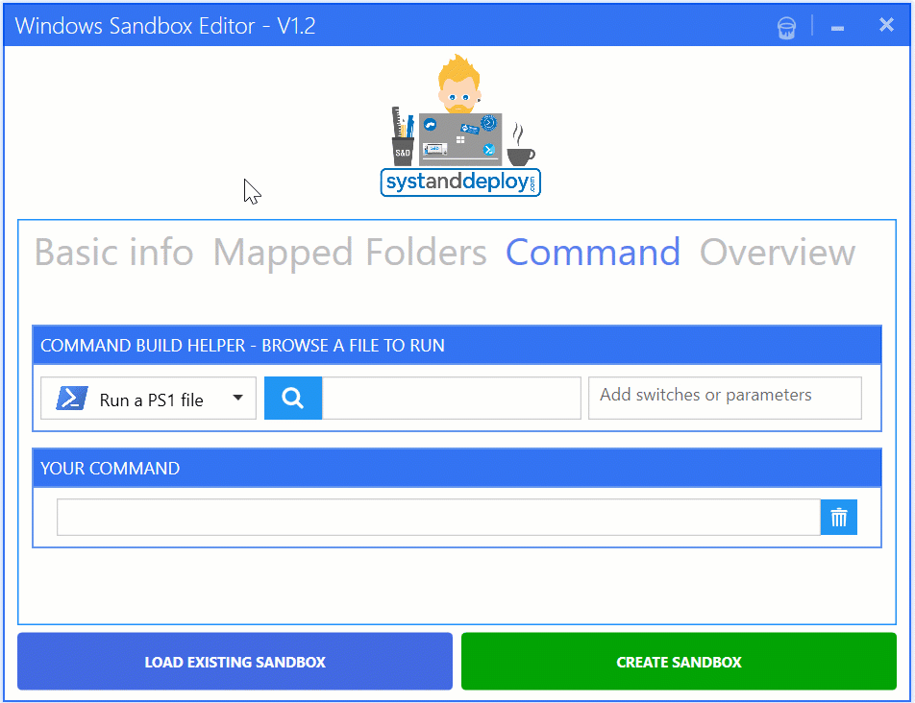Click the paint bucket theme icon
Viewport: 915px width, 703px height.
coord(786,26)
